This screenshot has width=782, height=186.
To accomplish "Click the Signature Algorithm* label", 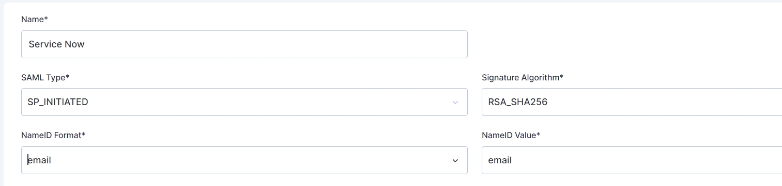I will 523,77.
